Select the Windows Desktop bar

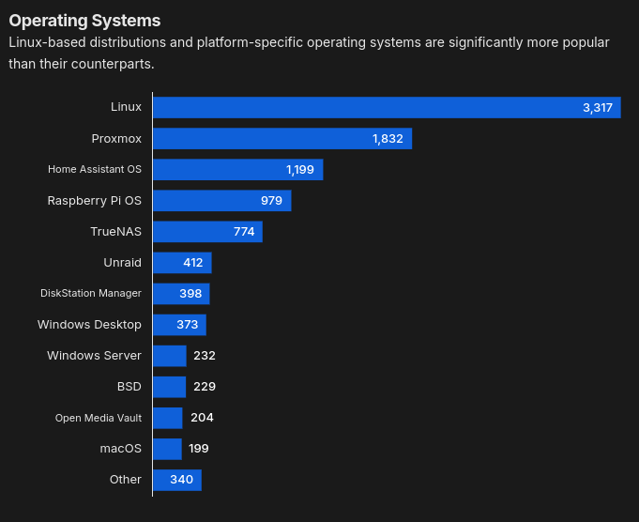[x=179, y=325]
